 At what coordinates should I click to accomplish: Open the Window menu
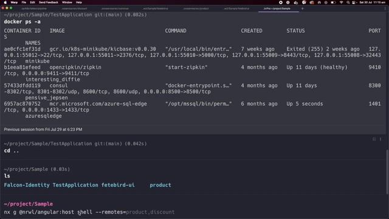click(x=67, y=2)
